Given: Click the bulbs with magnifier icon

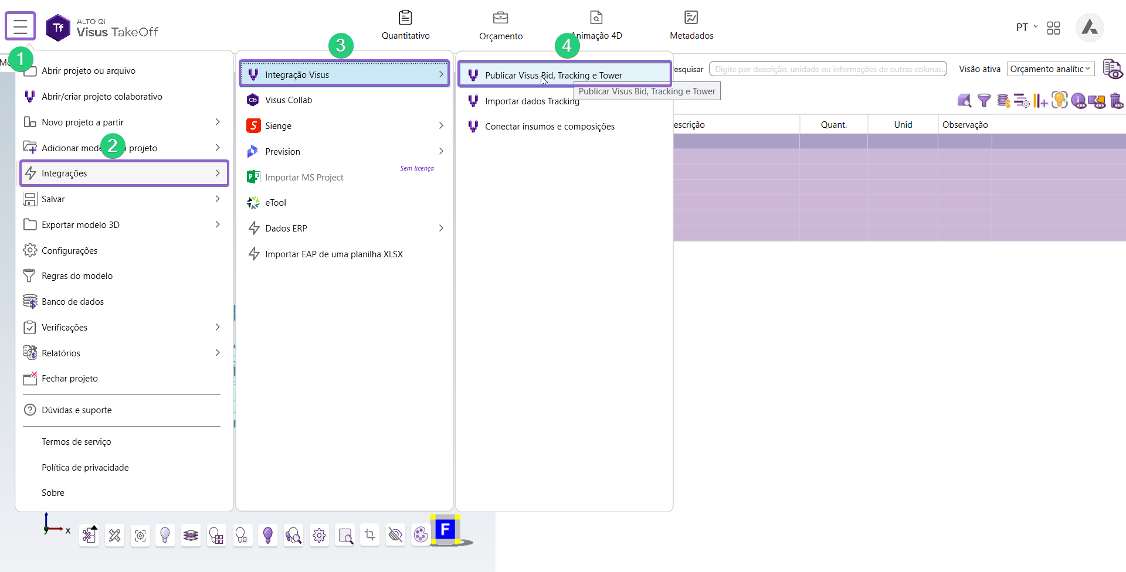Looking at the screenshot, I should click(293, 535).
